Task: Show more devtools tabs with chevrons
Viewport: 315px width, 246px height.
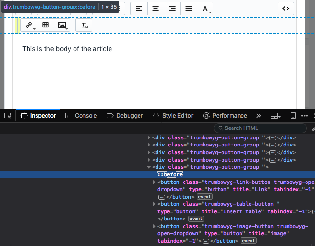Action: tap(259, 116)
